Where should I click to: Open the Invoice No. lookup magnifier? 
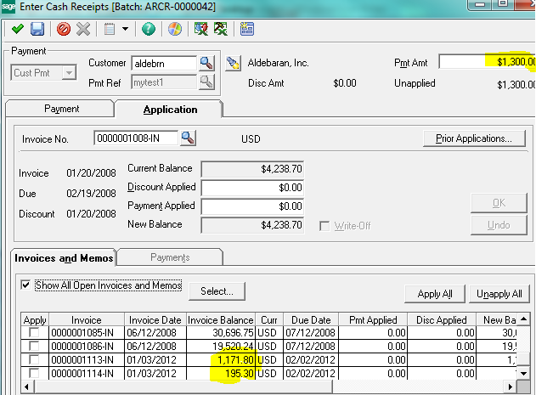pos(188,138)
